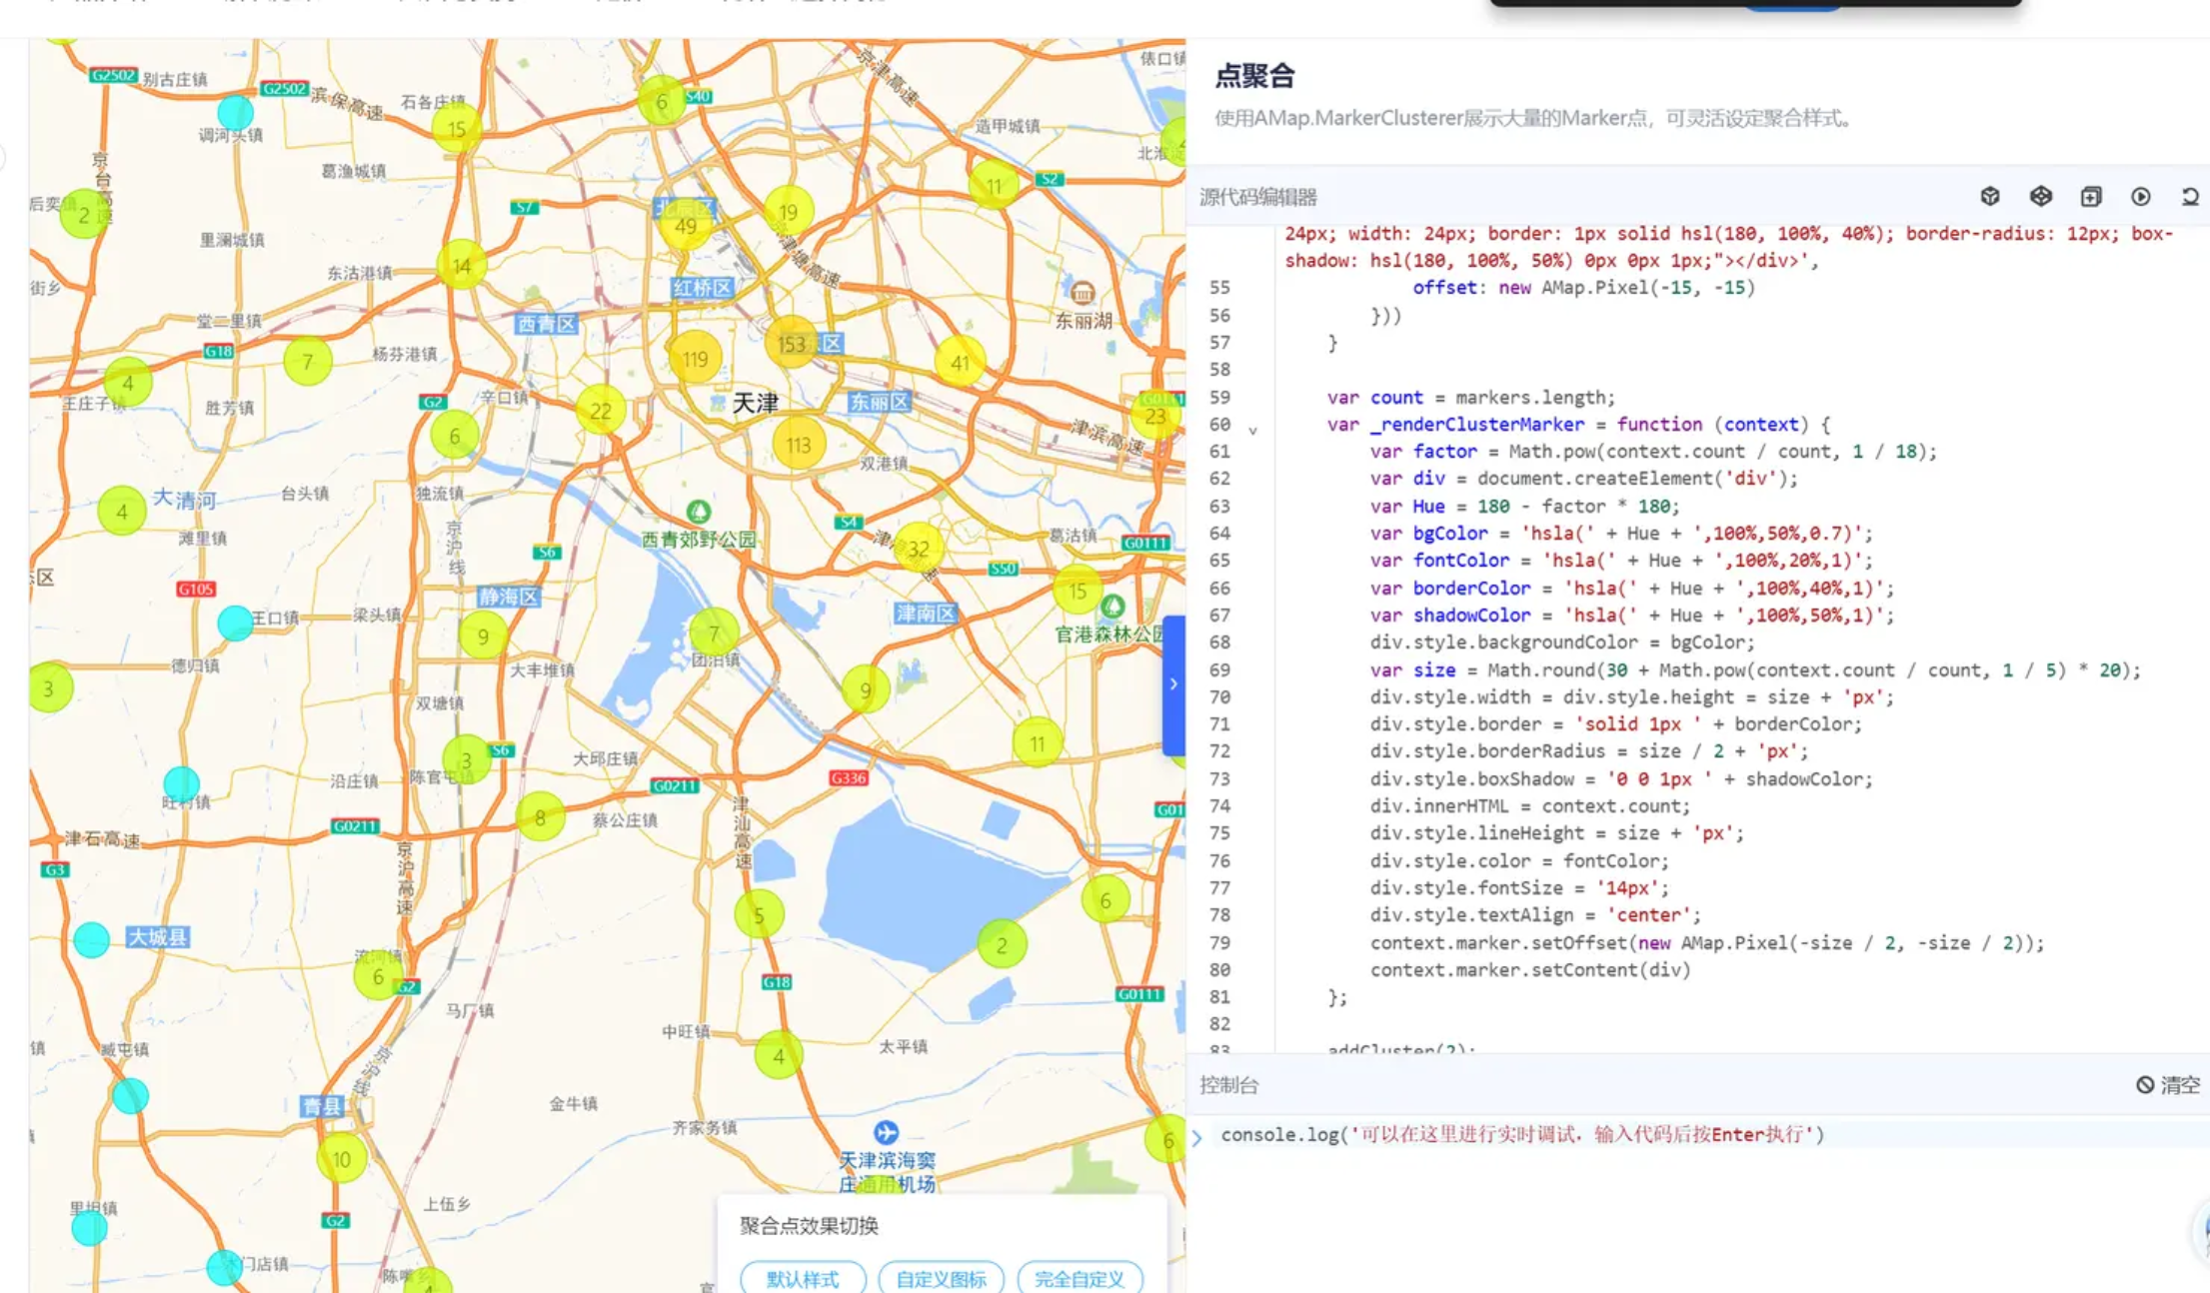2210x1293 pixels.
Task: Clear the console with 清空
Action: click(2168, 1084)
